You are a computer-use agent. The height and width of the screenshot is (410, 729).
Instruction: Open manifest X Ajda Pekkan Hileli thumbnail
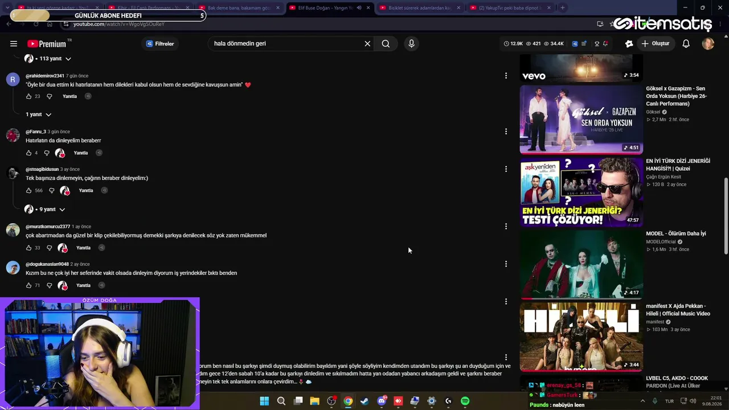[x=581, y=337]
